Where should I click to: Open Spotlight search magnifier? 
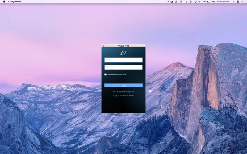click(x=233, y=2)
